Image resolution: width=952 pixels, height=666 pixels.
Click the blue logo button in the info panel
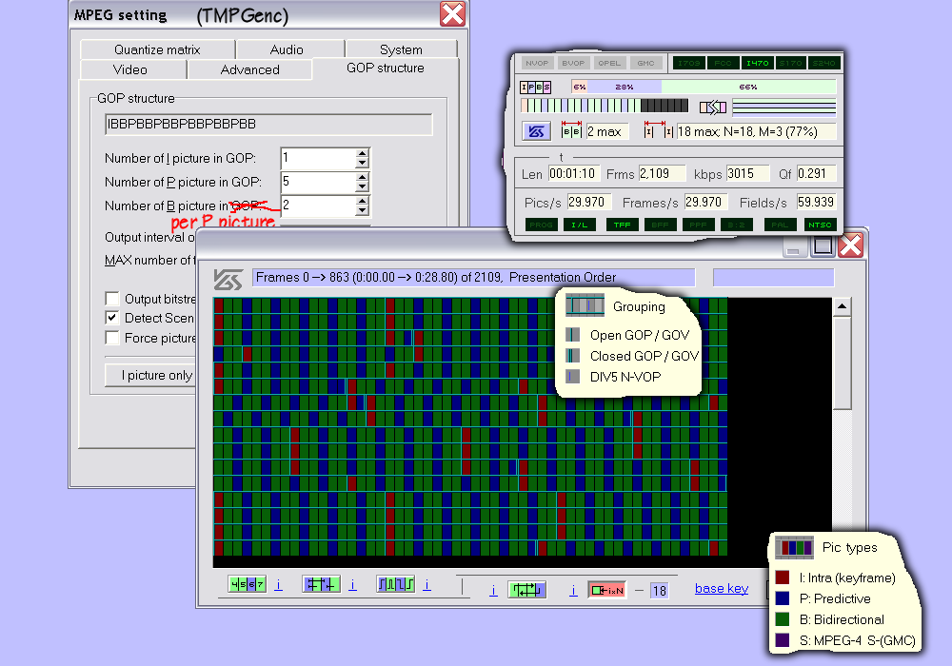tap(536, 131)
